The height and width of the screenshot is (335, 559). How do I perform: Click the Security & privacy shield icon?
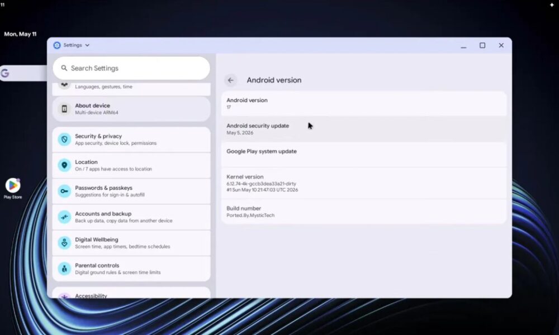[x=64, y=139]
